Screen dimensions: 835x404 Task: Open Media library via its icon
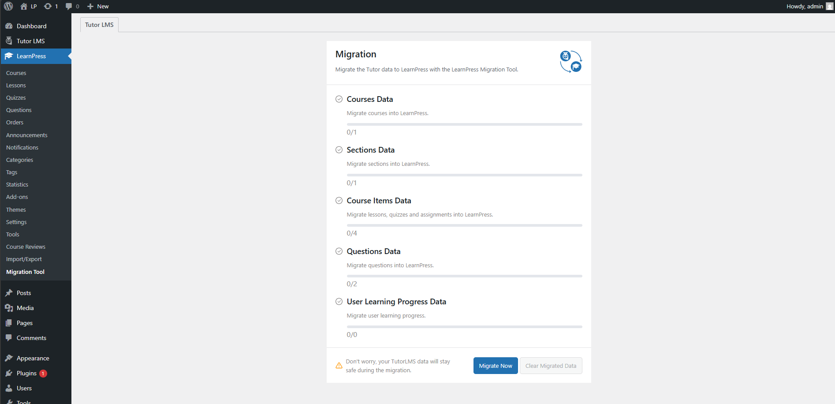click(10, 308)
